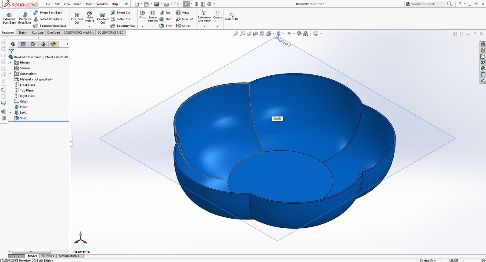This screenshot has height=262, width=486.
Task: Select the Intersect feature
Action: click(184, 19)
